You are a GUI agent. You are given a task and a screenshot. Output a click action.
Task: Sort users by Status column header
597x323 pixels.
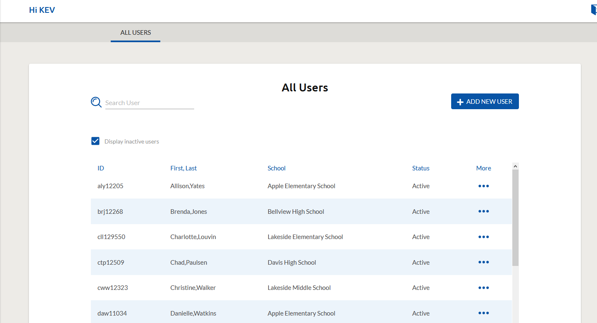(x=421, y=168)
